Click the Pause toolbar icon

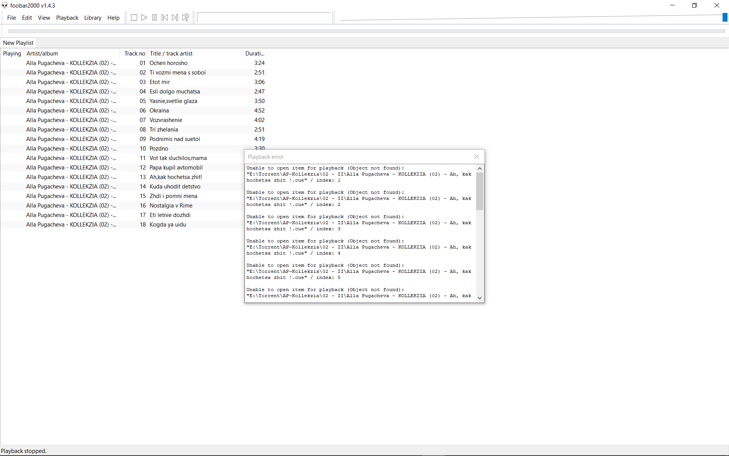[155, 17]
